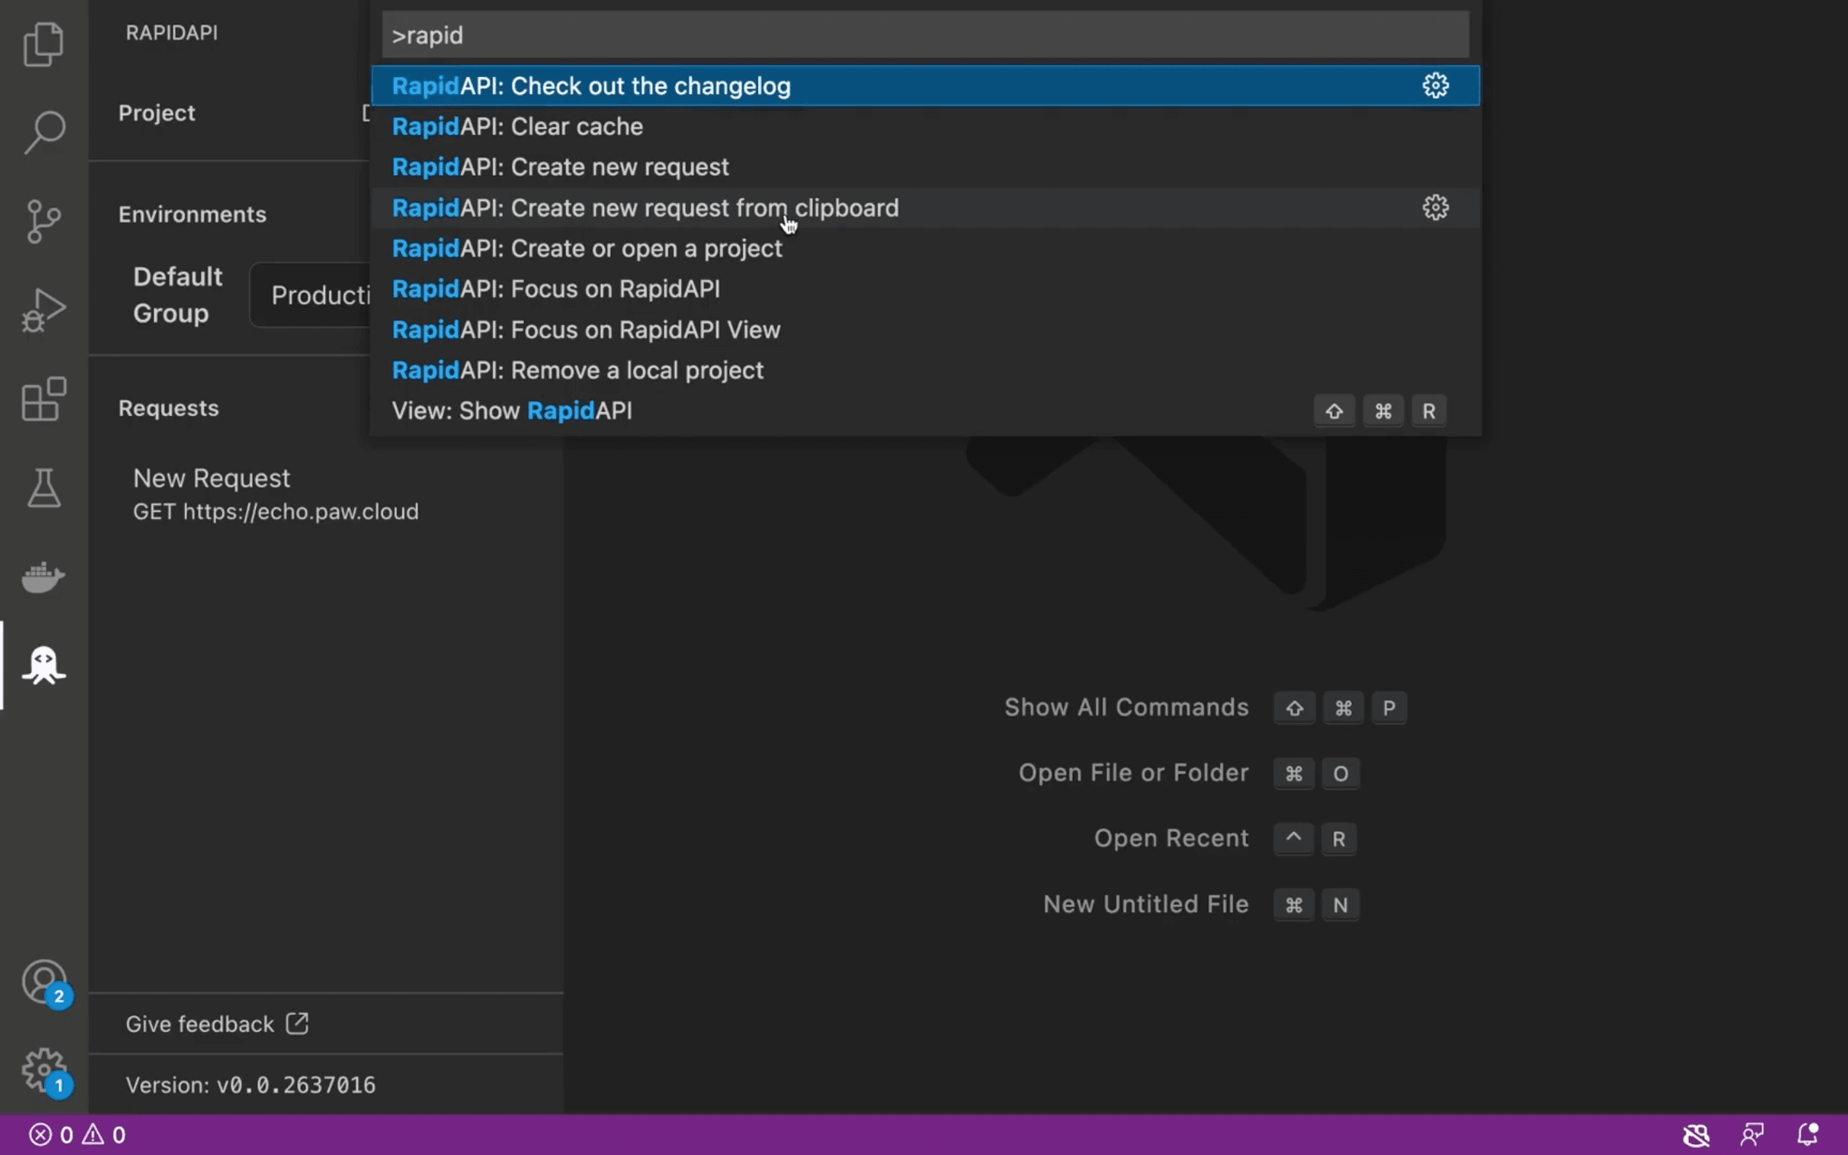Click the Environments section expander
1848x1155 pixels.
tap(191, 213)
